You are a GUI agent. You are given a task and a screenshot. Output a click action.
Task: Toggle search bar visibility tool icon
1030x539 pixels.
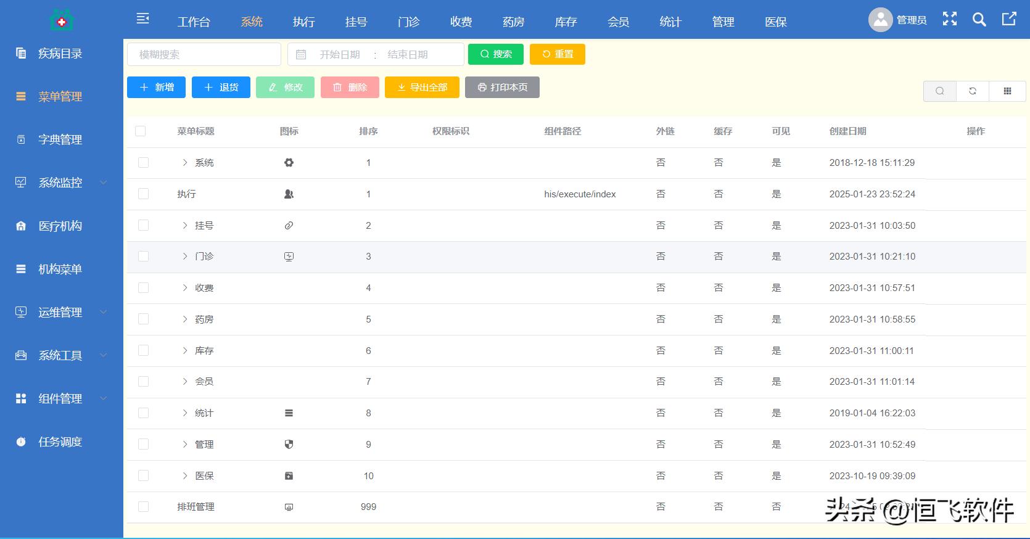pos(940,91)
